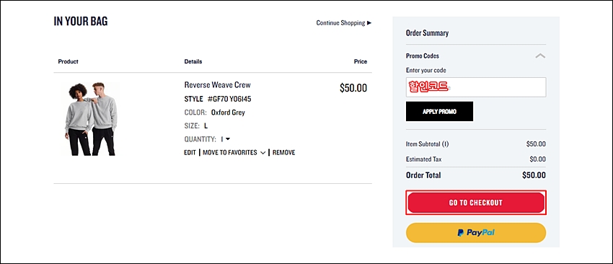
Task: Click the quantity value 1
Action: coord(222,138)
